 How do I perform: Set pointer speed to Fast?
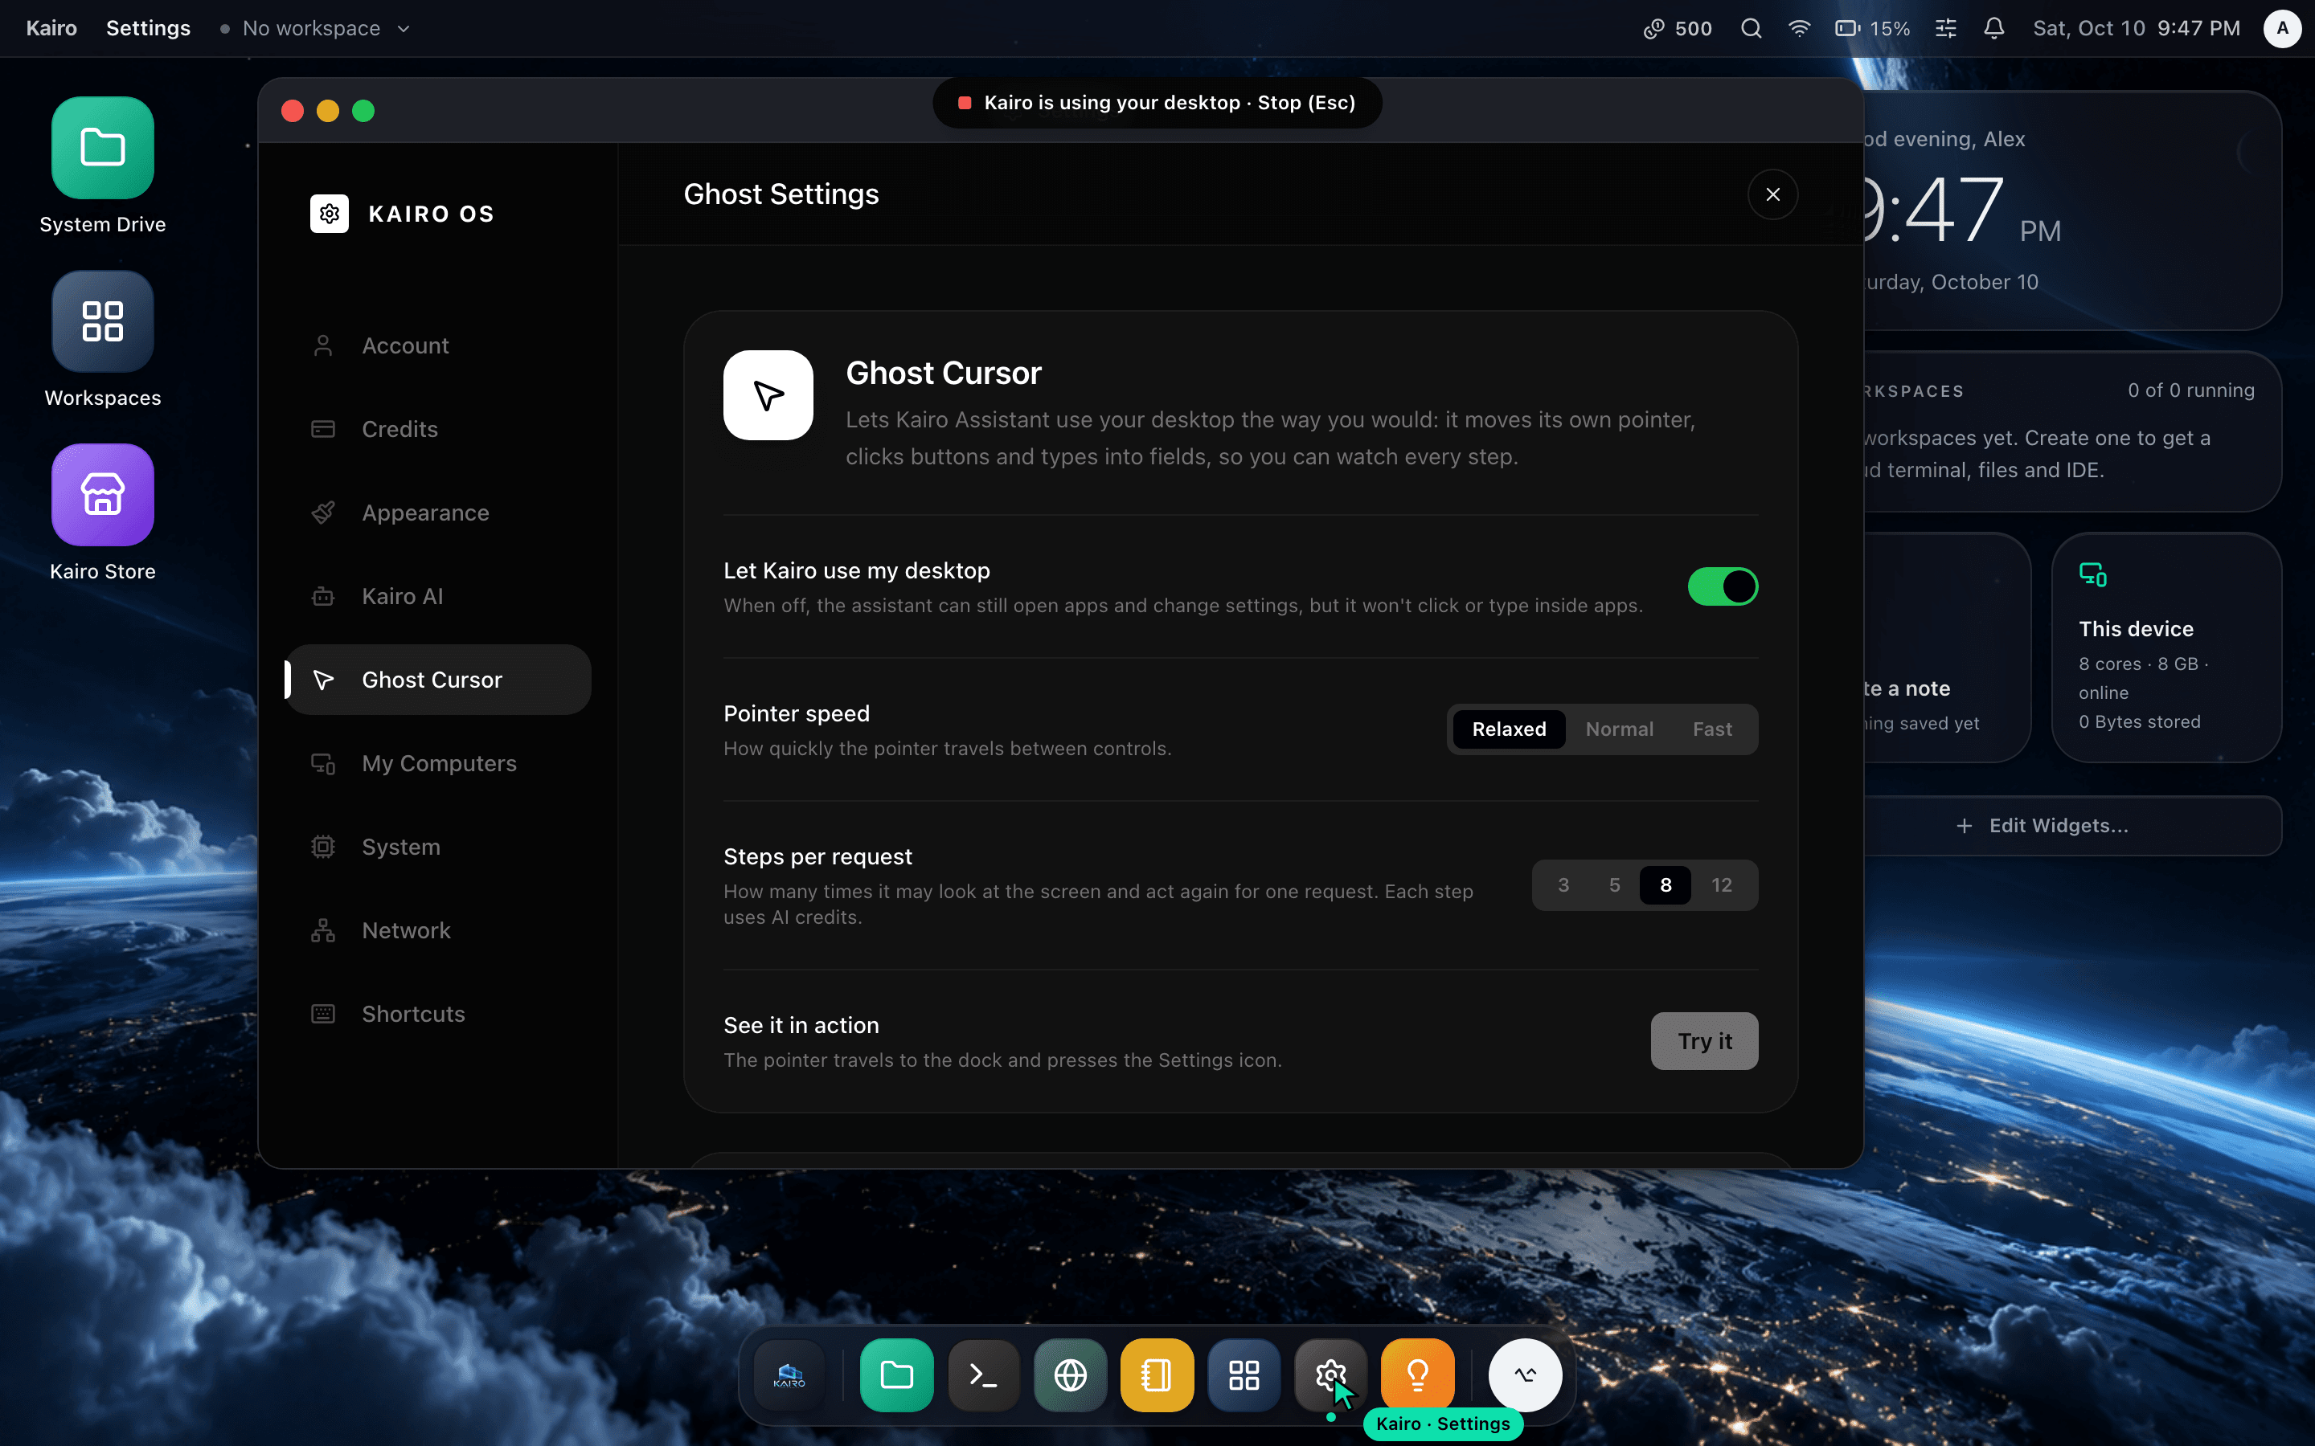tap(1712, 729)
